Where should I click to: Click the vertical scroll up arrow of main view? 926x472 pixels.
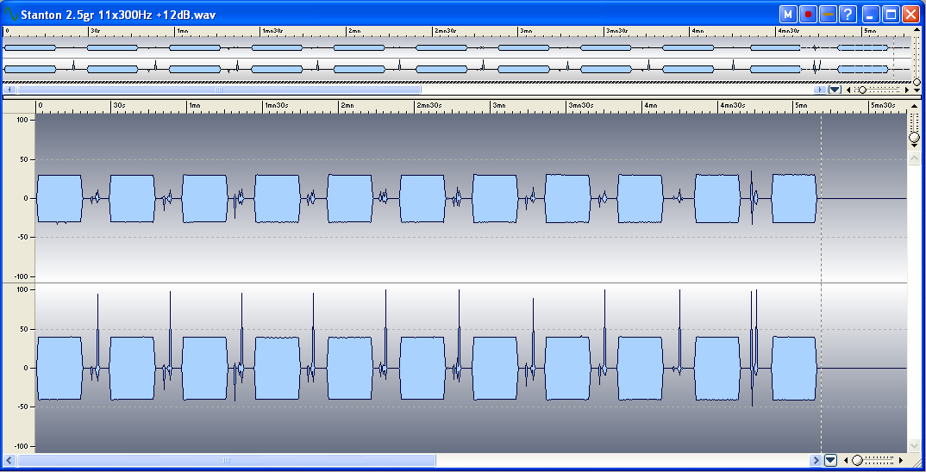click(x=914, y=158)
